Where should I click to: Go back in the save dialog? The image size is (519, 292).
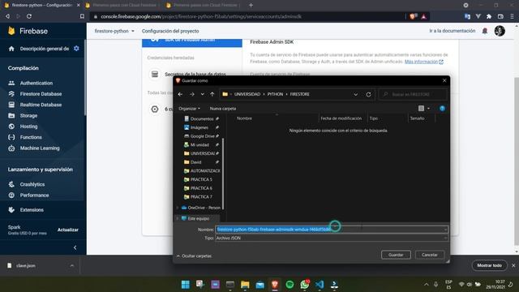(180, 94)
